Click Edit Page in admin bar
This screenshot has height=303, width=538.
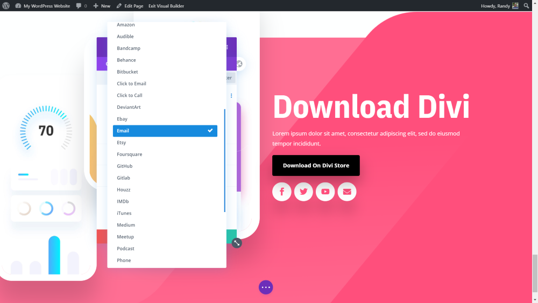[x=130, y=6]
